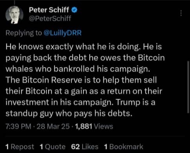The height and width of the screenshot is (153, 190).
Task: Click the 28 Mar 25 date
Action: tap(53, 126)
